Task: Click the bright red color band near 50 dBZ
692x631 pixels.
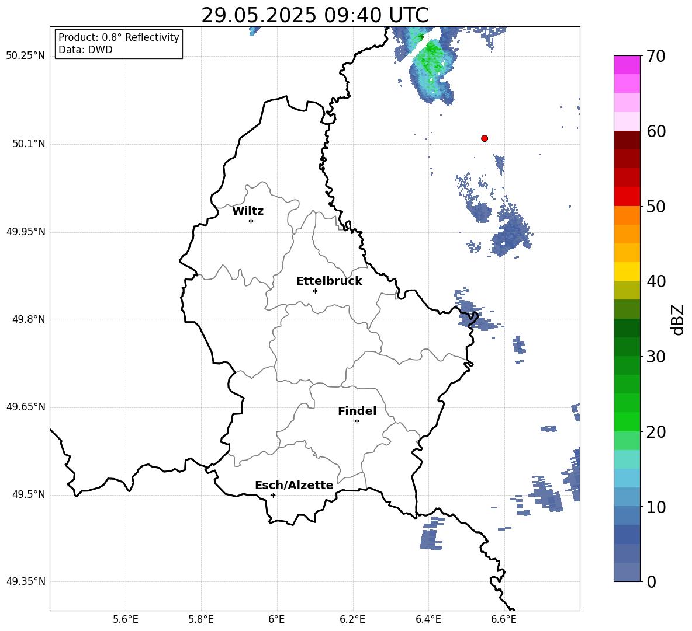Action: [x=627, y=197]
